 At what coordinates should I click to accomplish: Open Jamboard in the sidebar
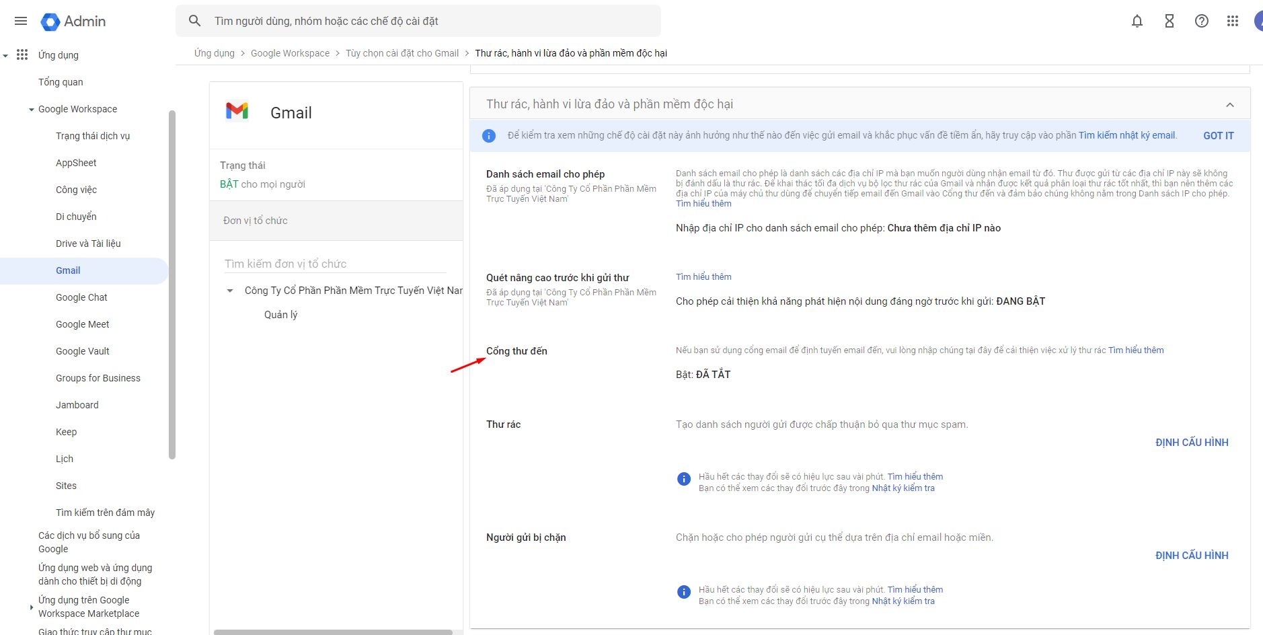point(77,405)
